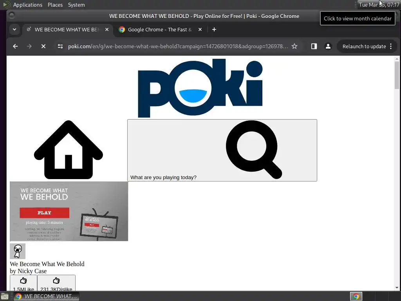Open the System menu
The image size is (401, 301).
click(76, 5)
